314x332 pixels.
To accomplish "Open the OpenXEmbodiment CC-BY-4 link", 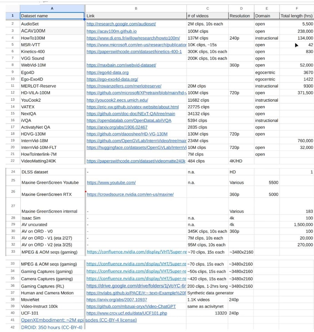I will pos(79,320).
